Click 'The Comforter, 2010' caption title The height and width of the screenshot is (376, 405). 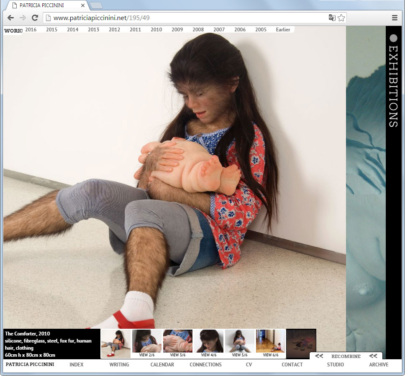click(x=27, y=334)
